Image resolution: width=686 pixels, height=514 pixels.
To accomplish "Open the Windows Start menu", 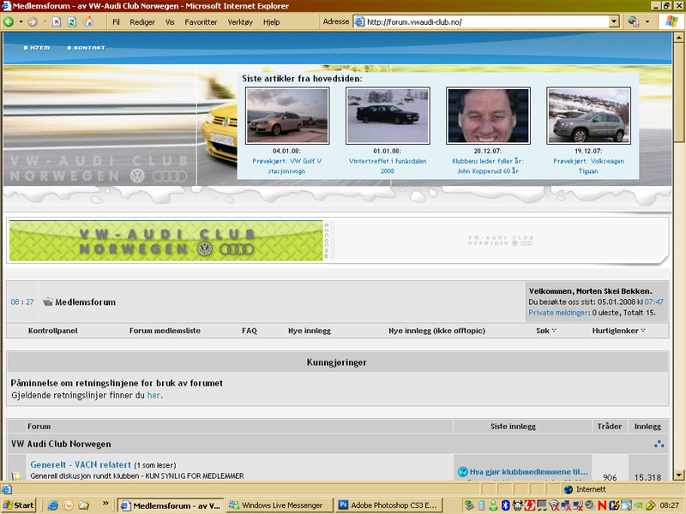I will [19, 505].
